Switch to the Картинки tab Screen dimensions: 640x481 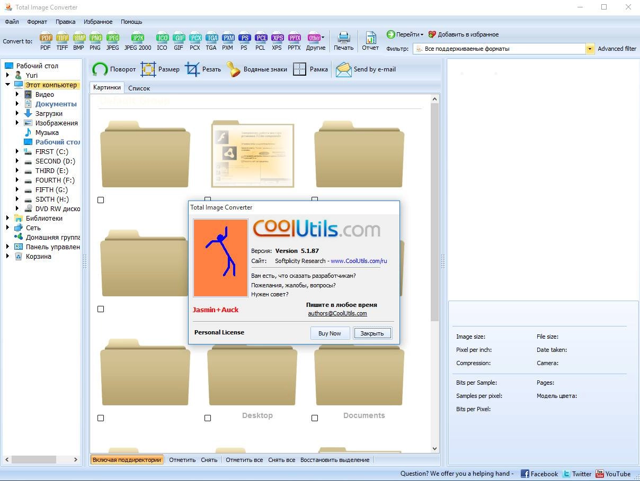[106, 87]
